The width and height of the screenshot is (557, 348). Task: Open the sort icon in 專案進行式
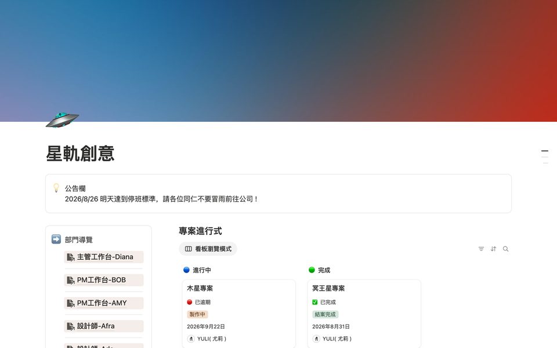(493, 249)
